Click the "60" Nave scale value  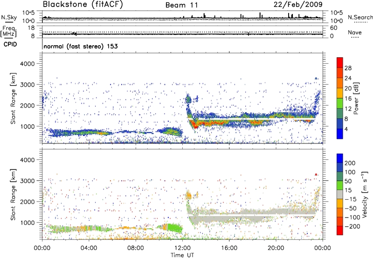pyautogui.click(x=333, y=28)
